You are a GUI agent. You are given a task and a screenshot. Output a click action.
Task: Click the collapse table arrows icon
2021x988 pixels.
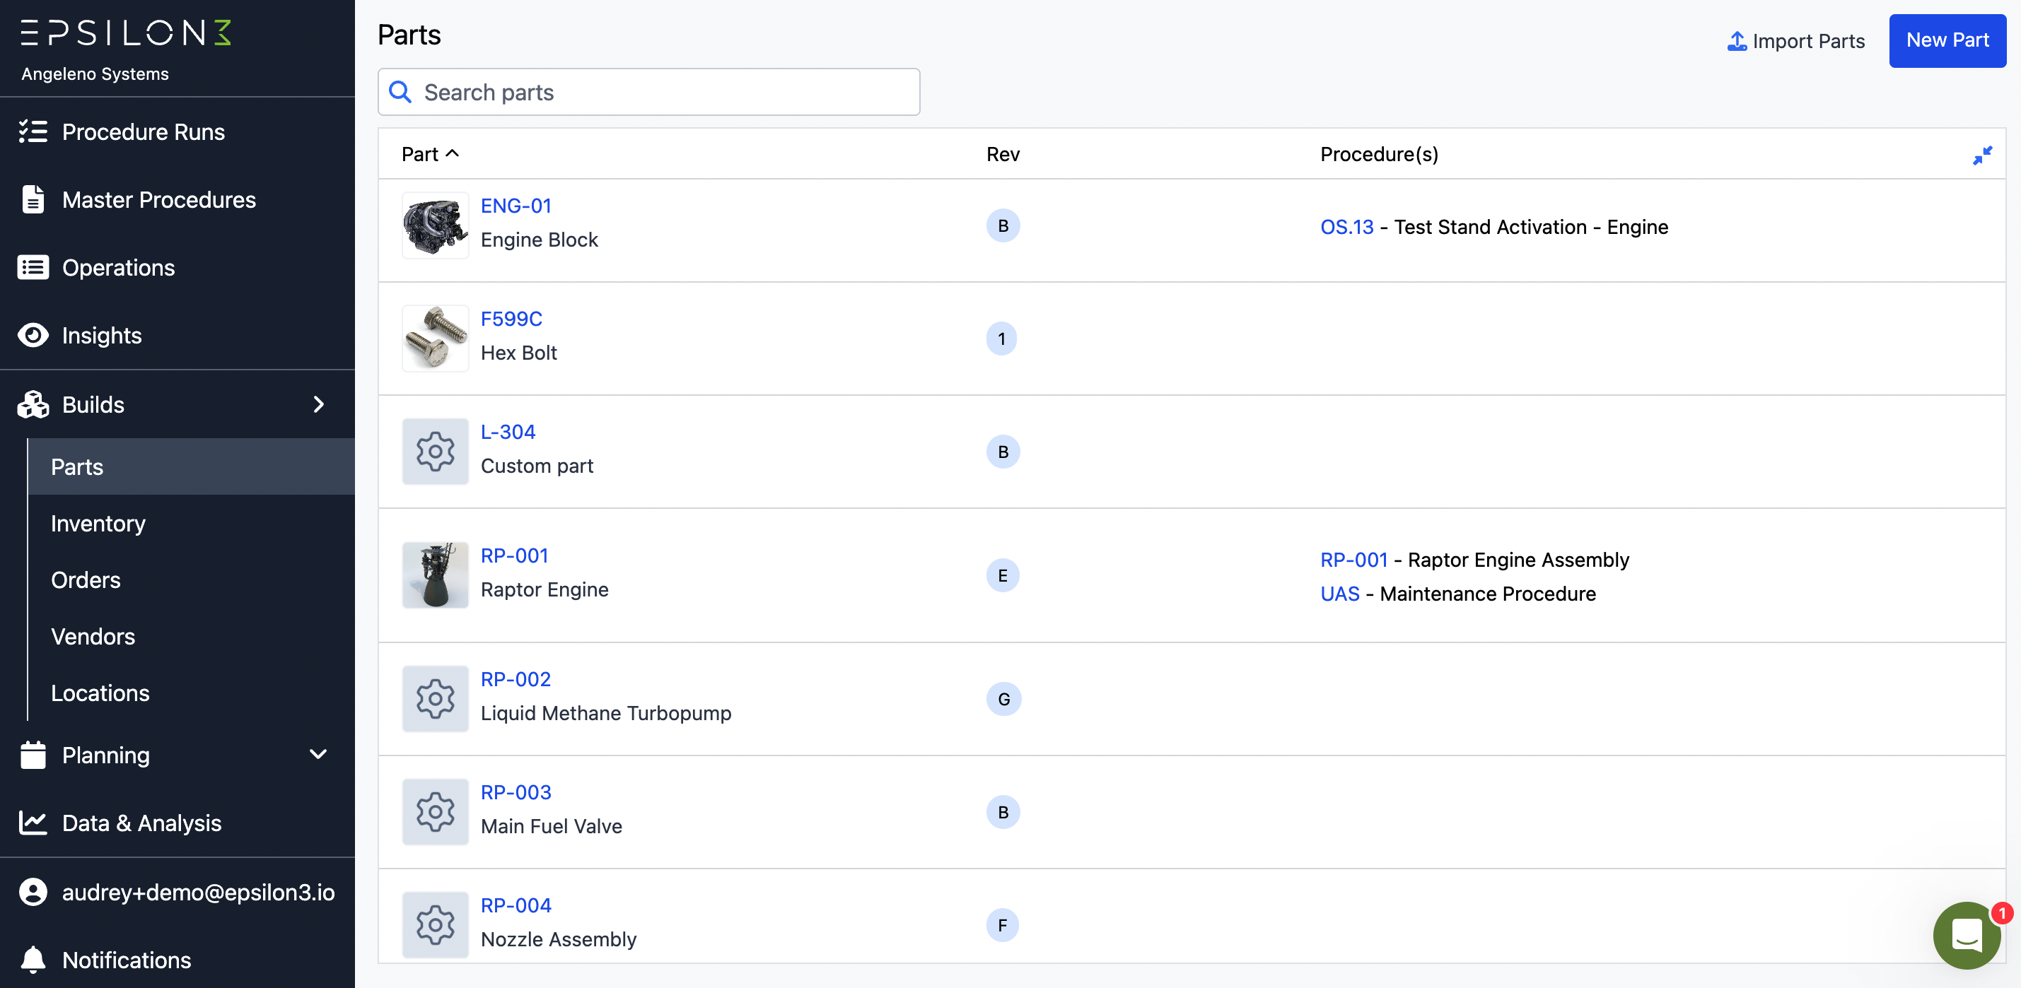coord(1982,155)
